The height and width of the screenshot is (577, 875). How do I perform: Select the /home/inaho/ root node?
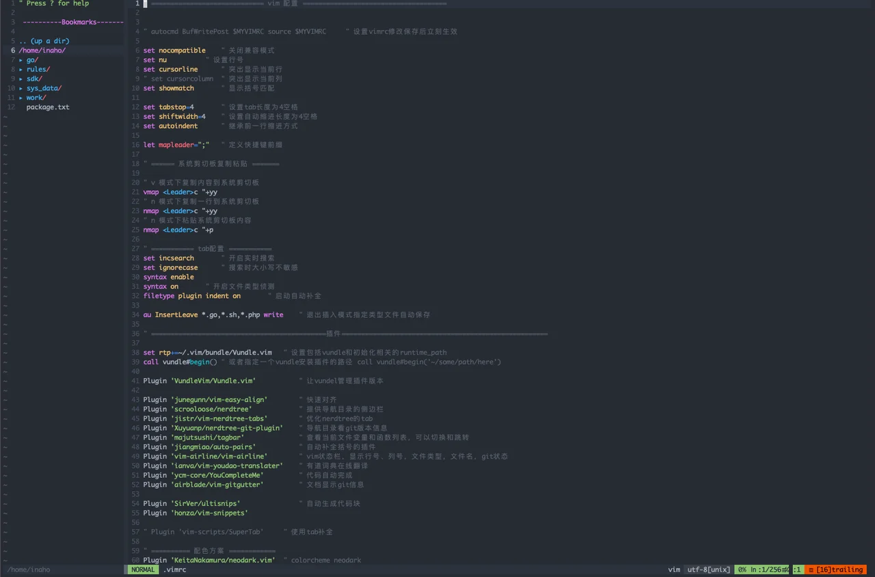click(42, 51)
